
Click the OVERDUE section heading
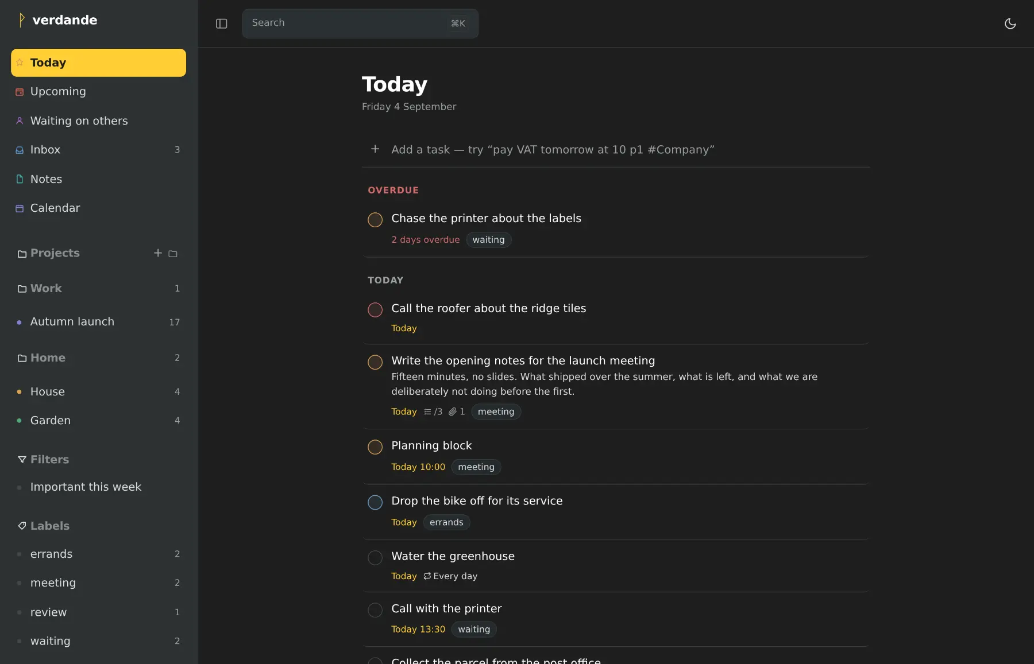pyautogui.click(x=393, y=190)
